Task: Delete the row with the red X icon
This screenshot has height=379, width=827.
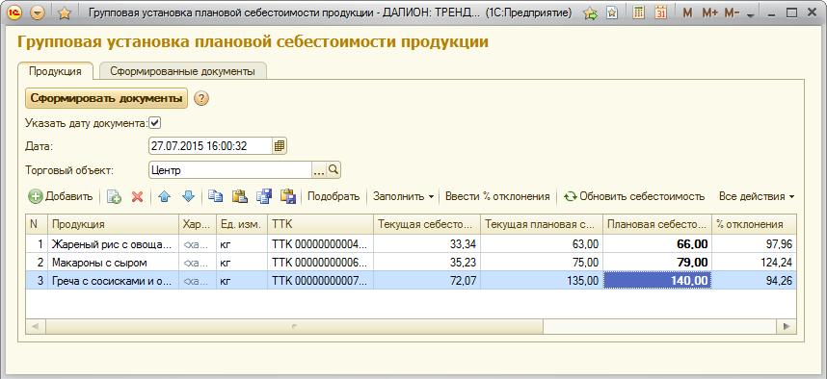Action: point(137,196)
